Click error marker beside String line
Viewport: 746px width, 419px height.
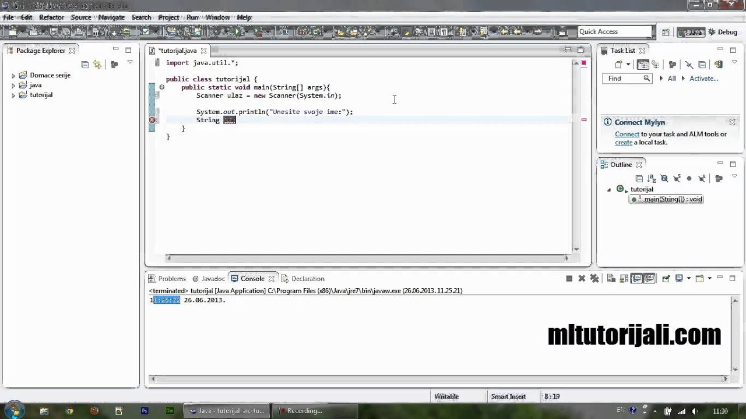152,120
